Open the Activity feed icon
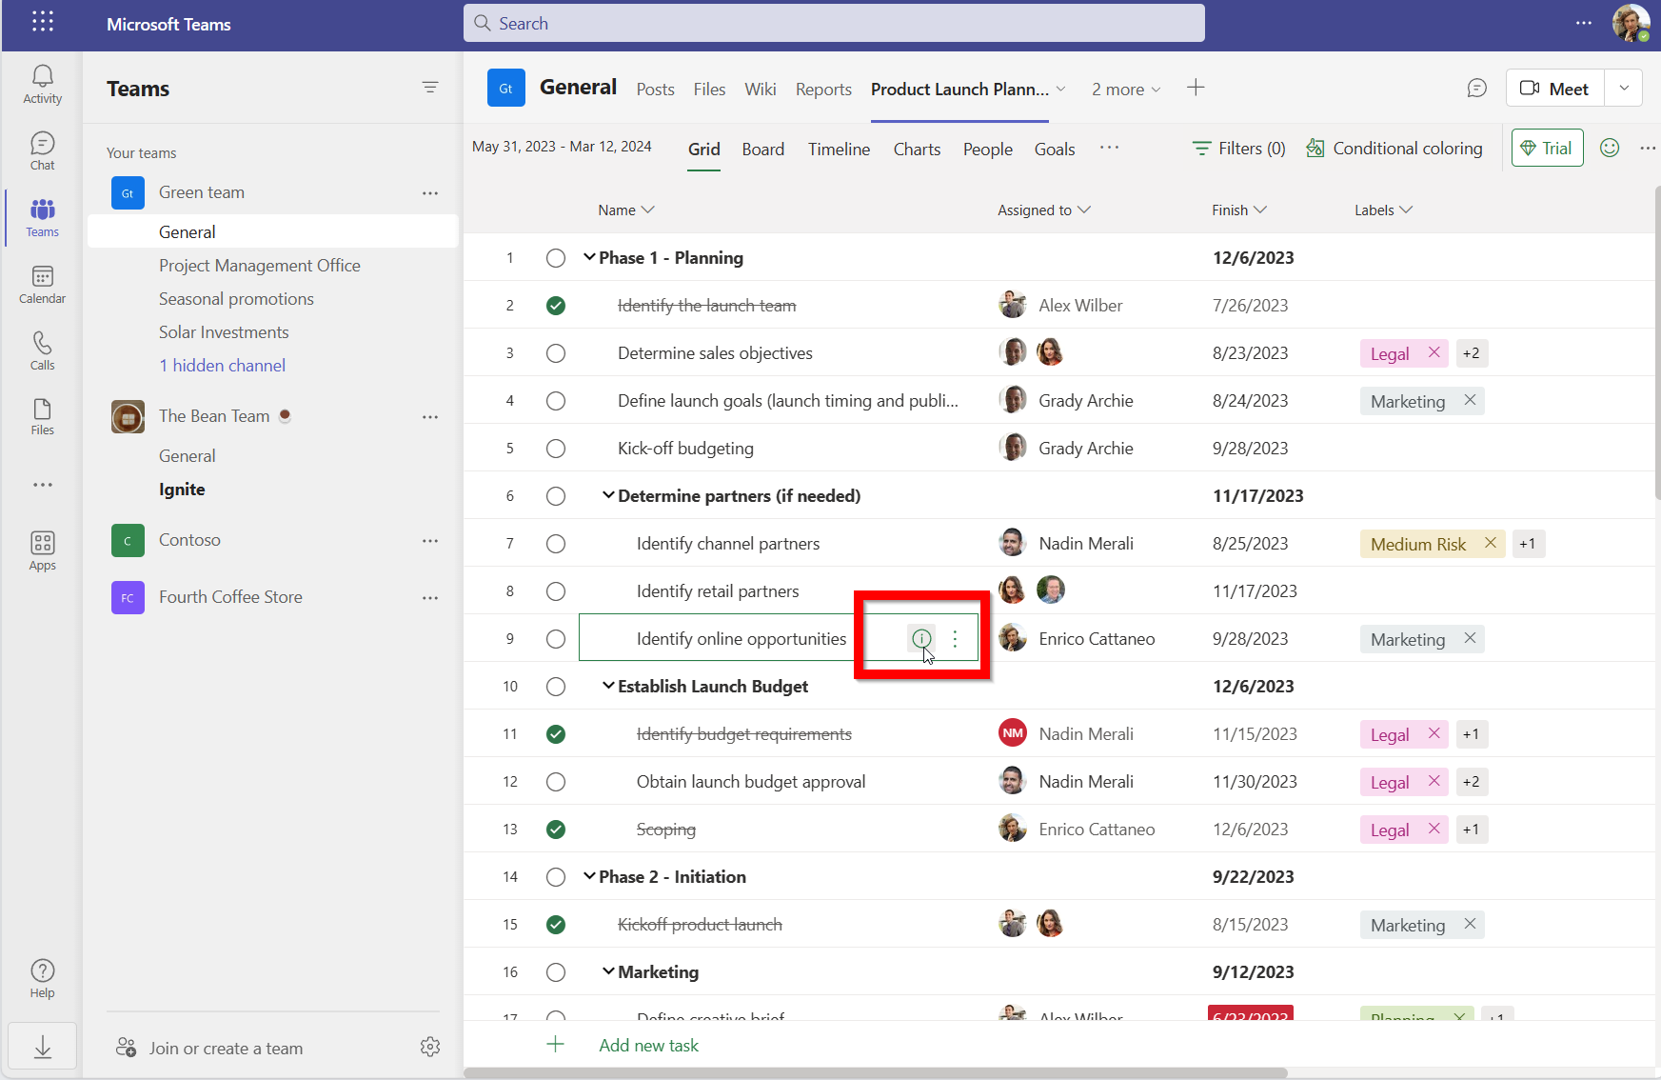This screenshot has height=1080, width=1661. coord(42,84)
